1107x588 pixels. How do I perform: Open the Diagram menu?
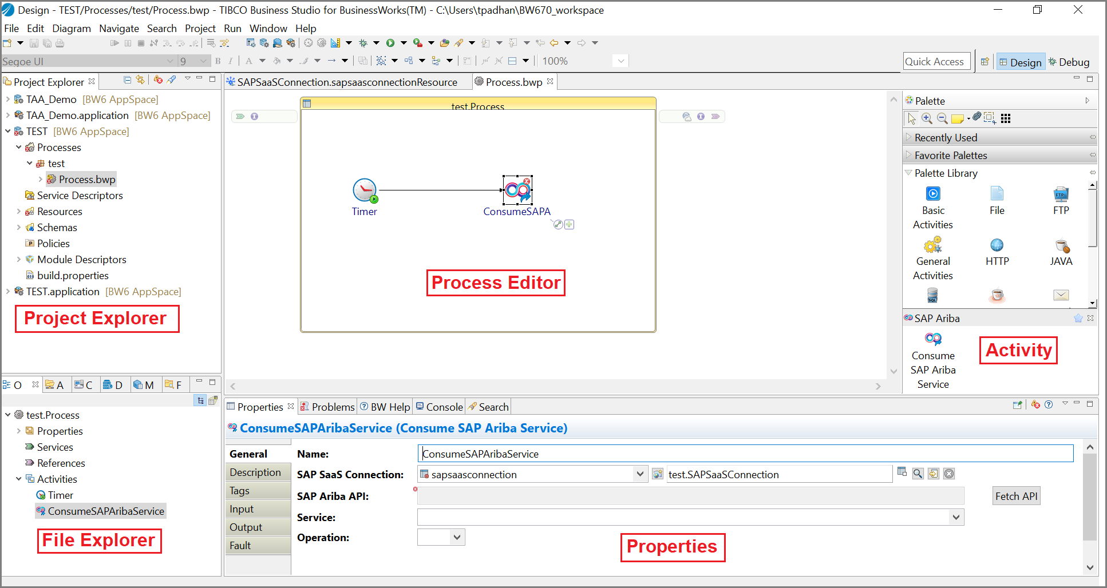pyautogui.click(x=72, y=28)
